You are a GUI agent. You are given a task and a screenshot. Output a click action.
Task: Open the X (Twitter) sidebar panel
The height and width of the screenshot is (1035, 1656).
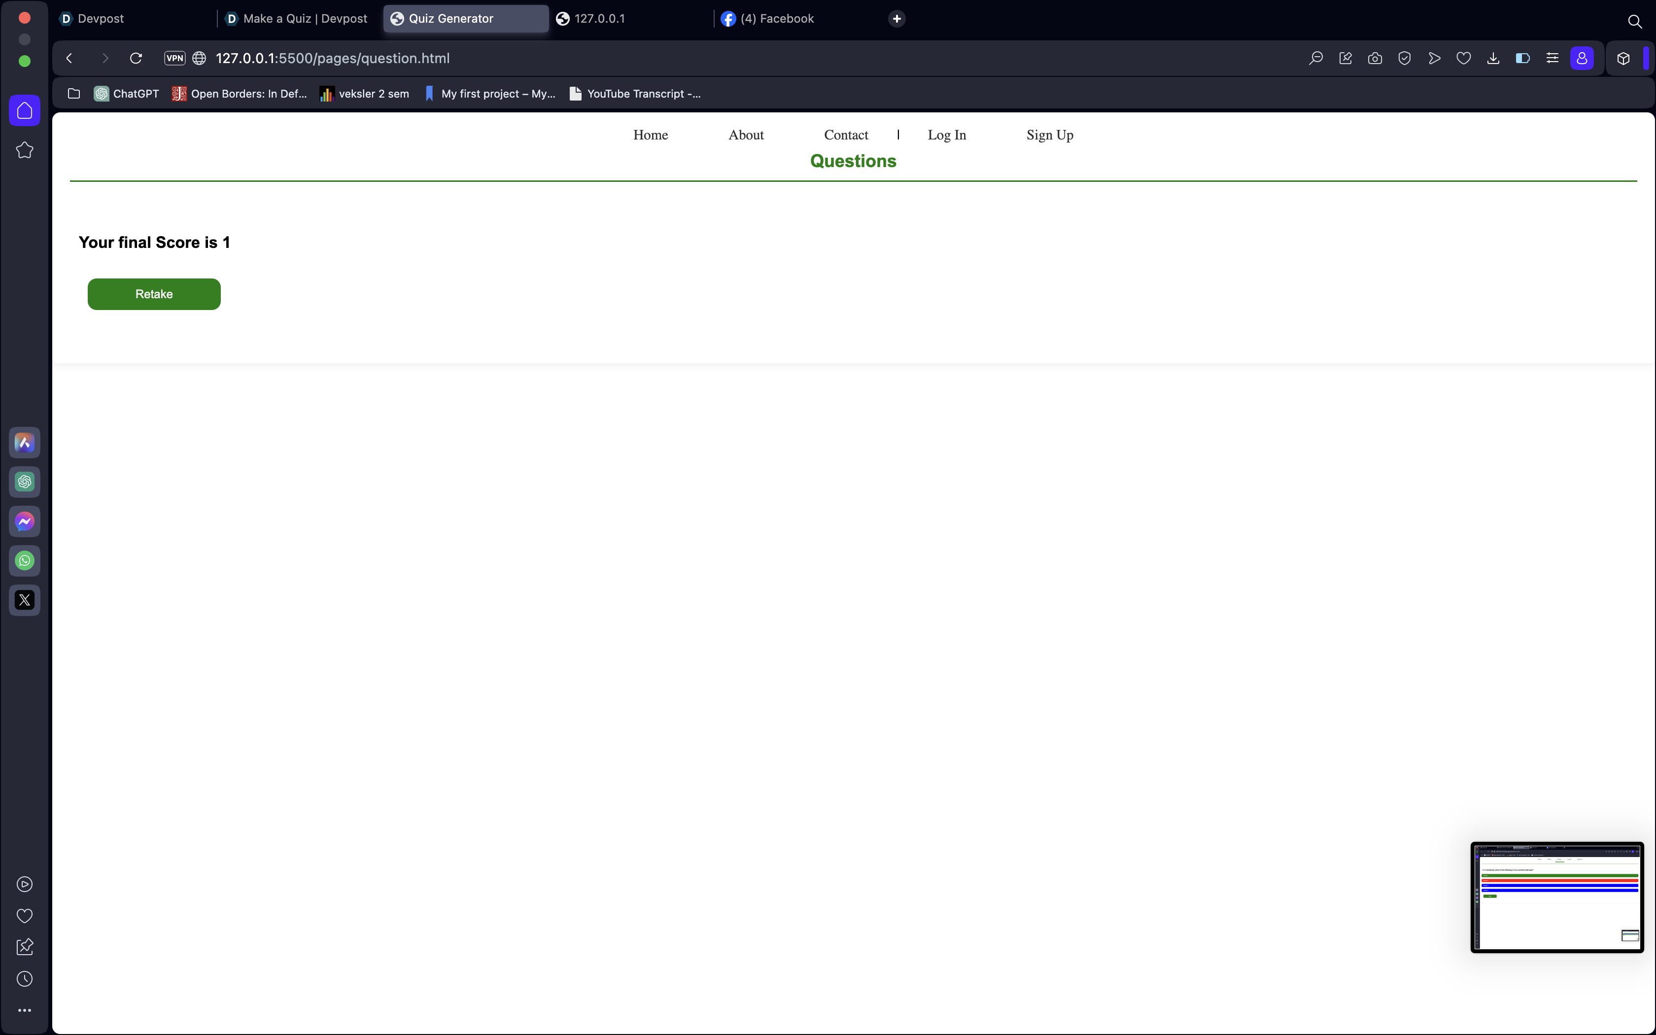coord(25,600)
